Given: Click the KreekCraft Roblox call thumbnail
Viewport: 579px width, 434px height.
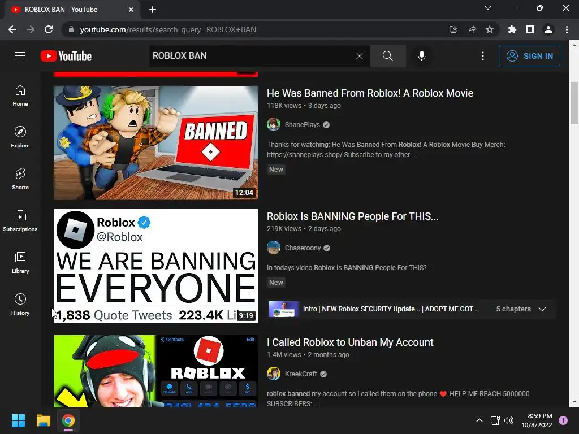Looking at the screenshot, I should click(156, 371).
